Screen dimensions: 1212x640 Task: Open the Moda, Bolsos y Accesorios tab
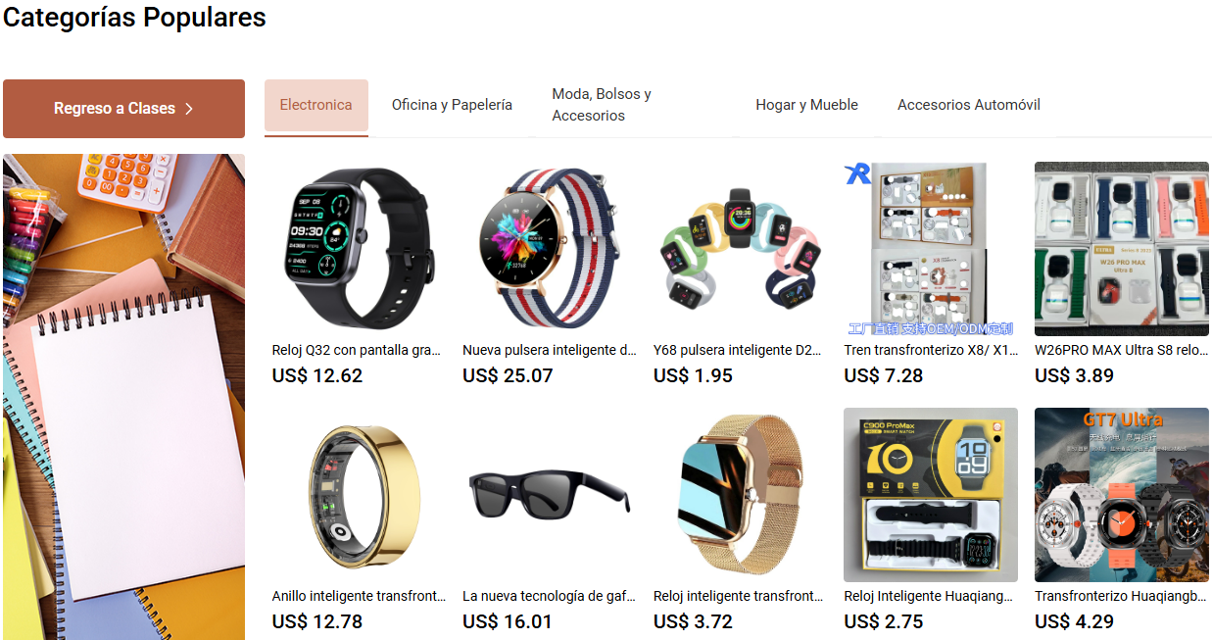[602, 105]
